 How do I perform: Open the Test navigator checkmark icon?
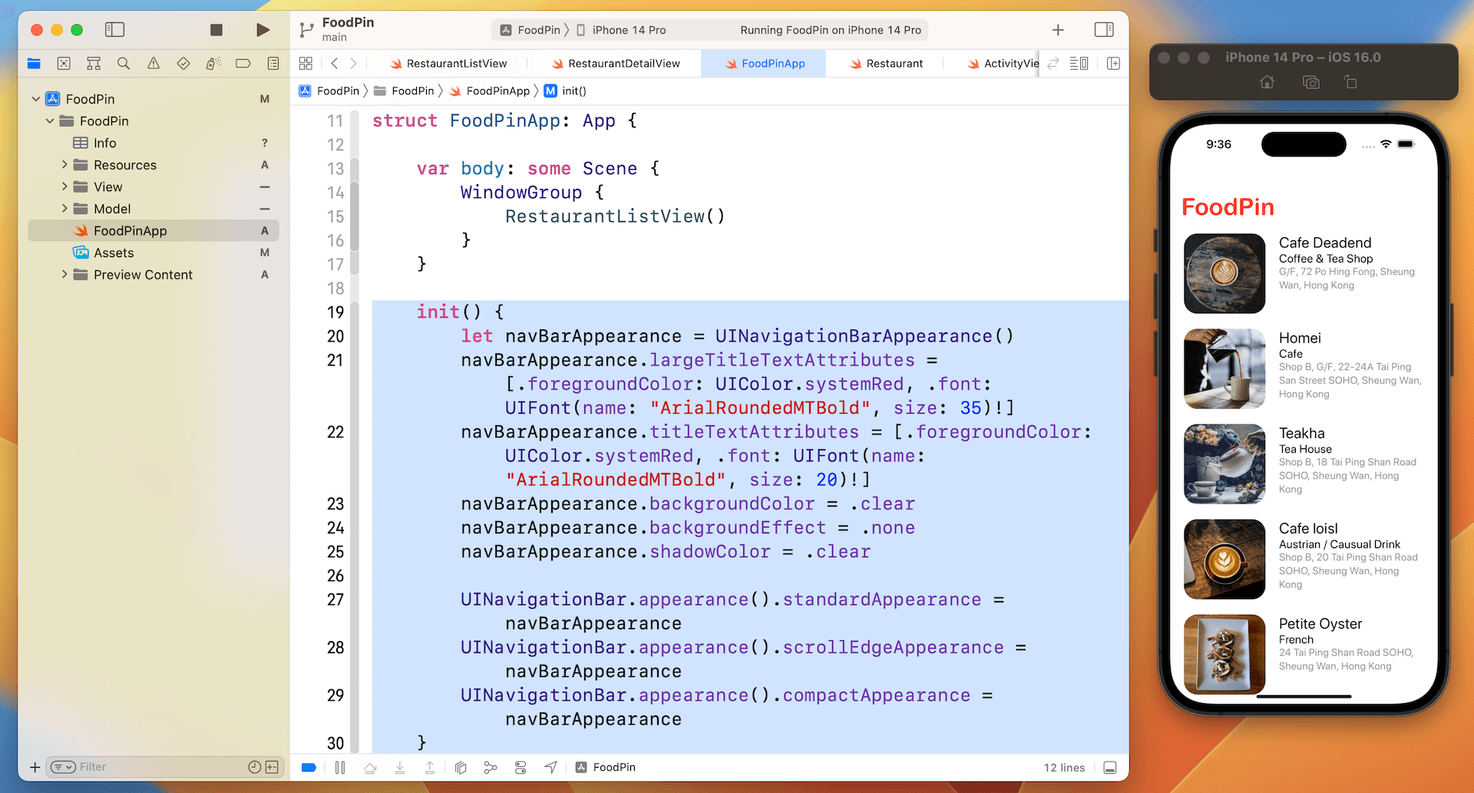pyautogui.click(x=183, y=64)
